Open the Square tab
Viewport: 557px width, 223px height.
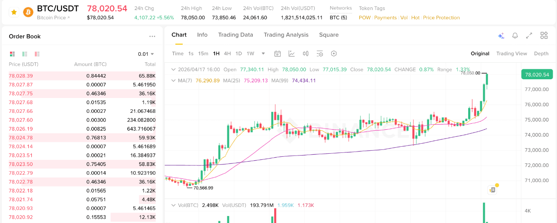(329, 35)
